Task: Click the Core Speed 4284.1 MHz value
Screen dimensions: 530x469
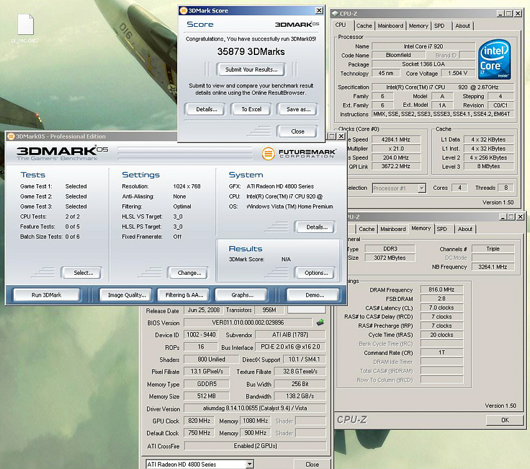Action: (396, 139)
